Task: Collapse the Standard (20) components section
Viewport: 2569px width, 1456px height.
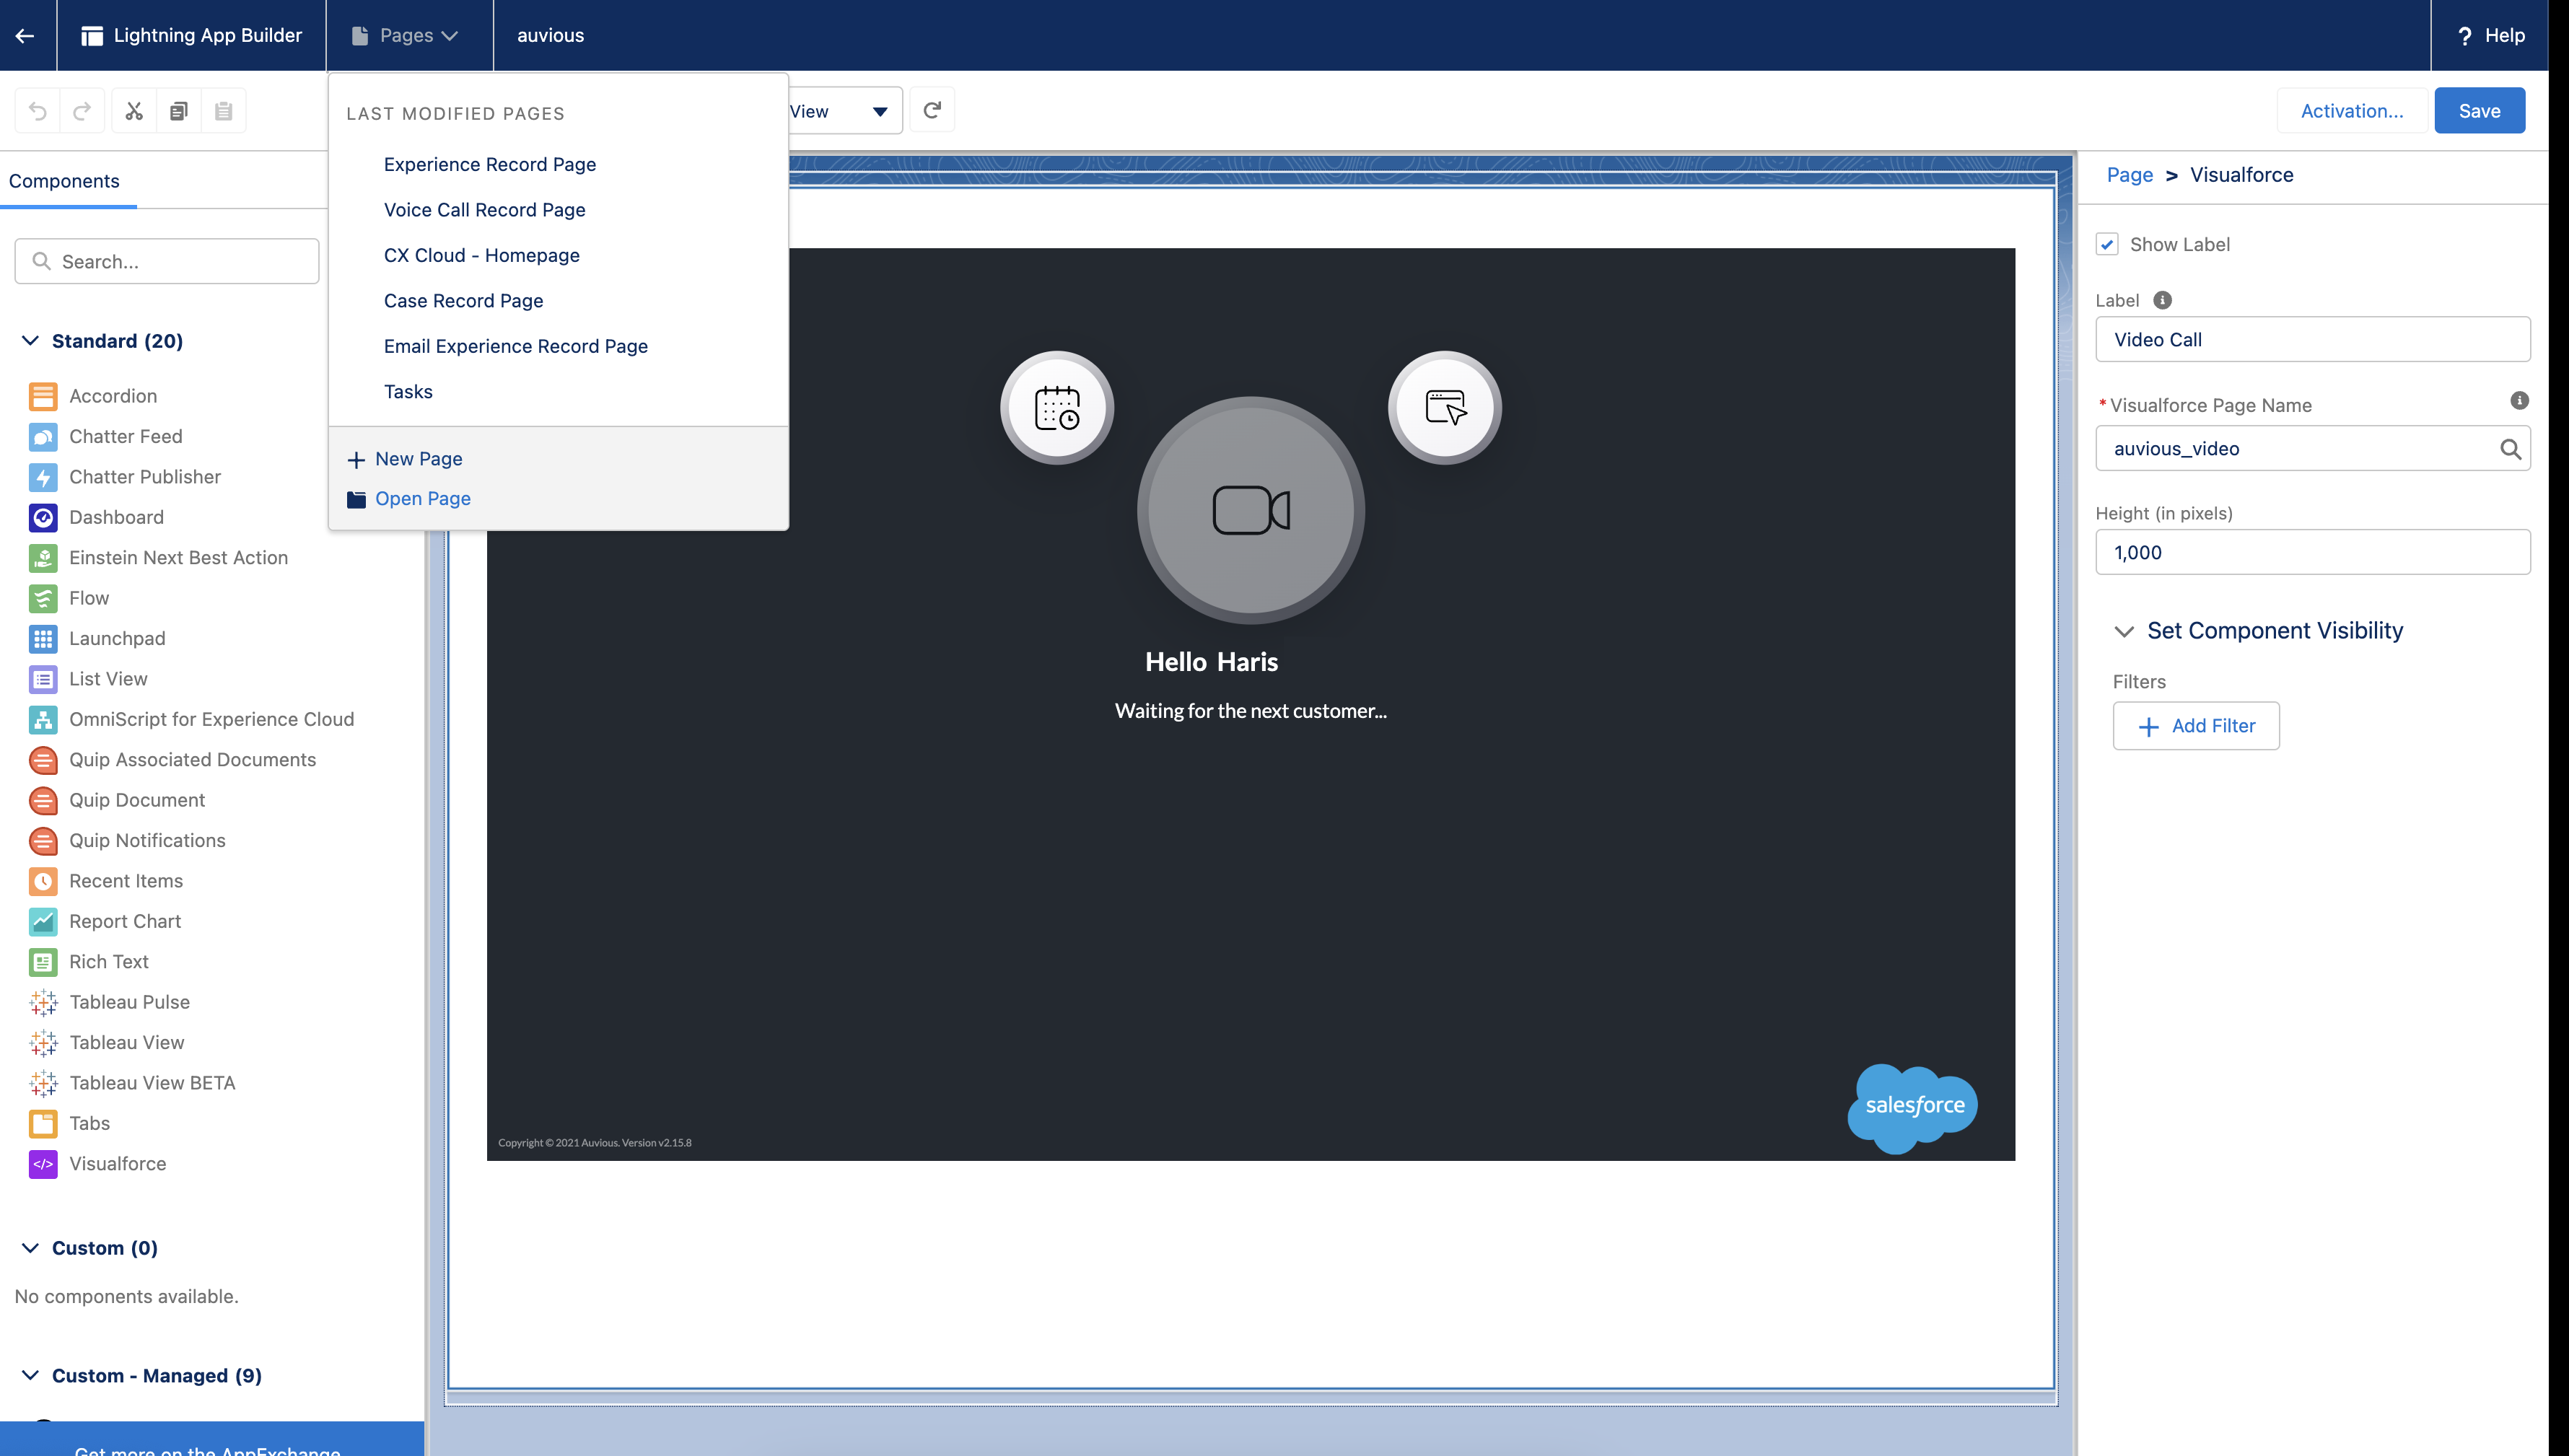Action: point(29,341)
